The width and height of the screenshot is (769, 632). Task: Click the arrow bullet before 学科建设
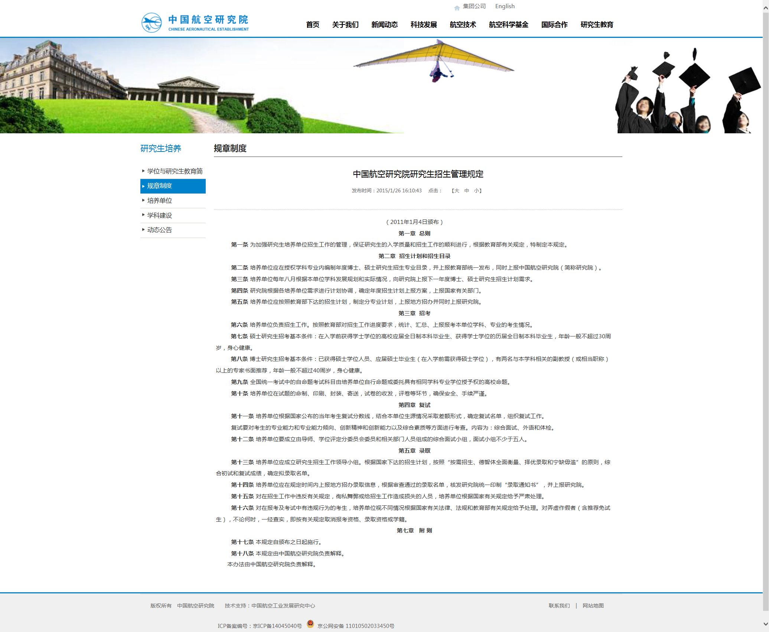pyautogui.click(x=143, y=215)
